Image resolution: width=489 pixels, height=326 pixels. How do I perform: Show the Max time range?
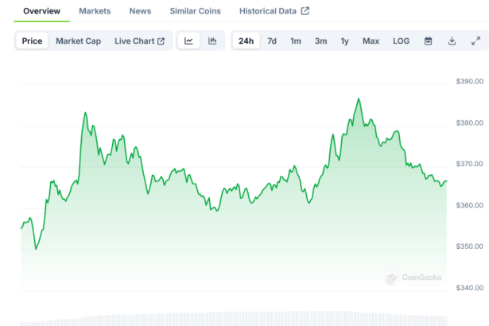click(x=371, y=41)
